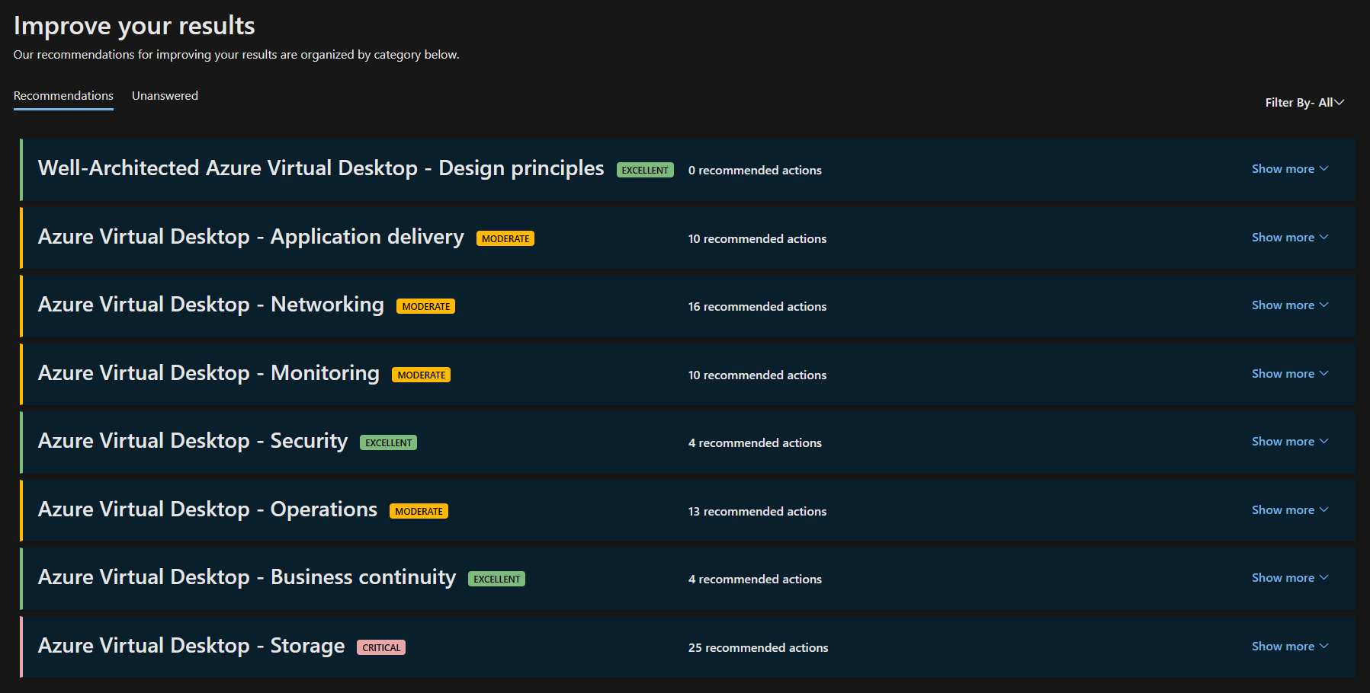Click the MODERATE badge beside Application delivery
The height and width of the screenshot is (693, 1370).
click(x=505, y=239)
